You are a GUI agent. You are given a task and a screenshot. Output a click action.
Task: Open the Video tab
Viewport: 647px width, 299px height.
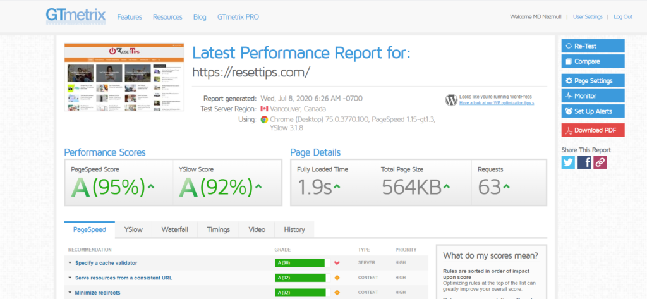[x=257, y=229]
